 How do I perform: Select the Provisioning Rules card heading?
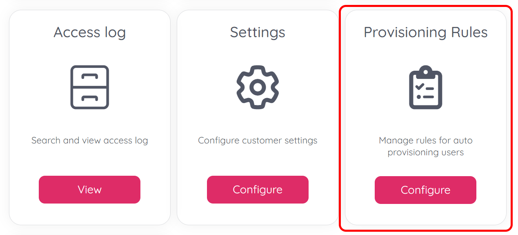coord(425,32)
